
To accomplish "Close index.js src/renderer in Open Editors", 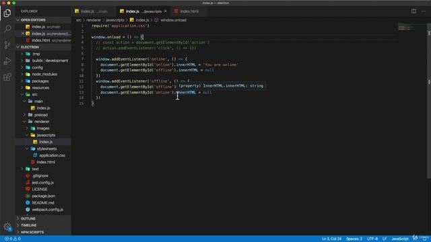I will coord(23,34).
